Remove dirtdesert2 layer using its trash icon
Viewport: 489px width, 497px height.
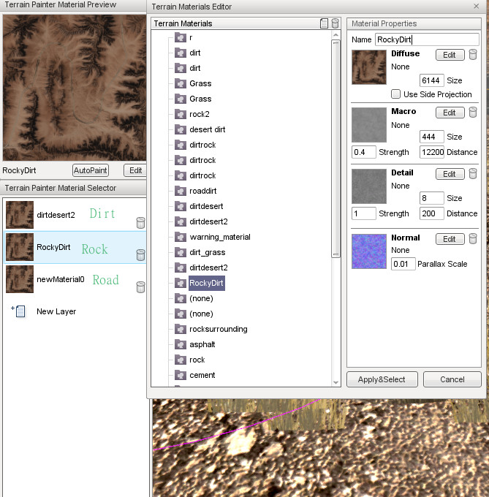(x=140, y=223)
